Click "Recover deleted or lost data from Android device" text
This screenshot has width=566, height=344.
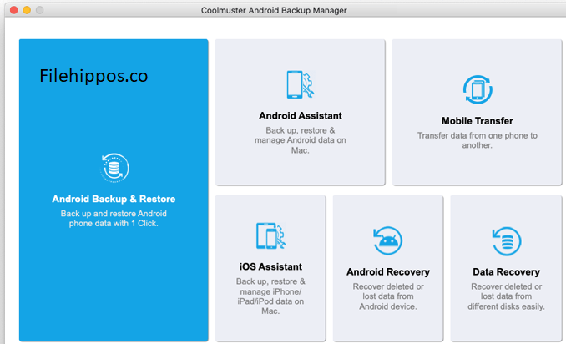[x=388, y=296]
